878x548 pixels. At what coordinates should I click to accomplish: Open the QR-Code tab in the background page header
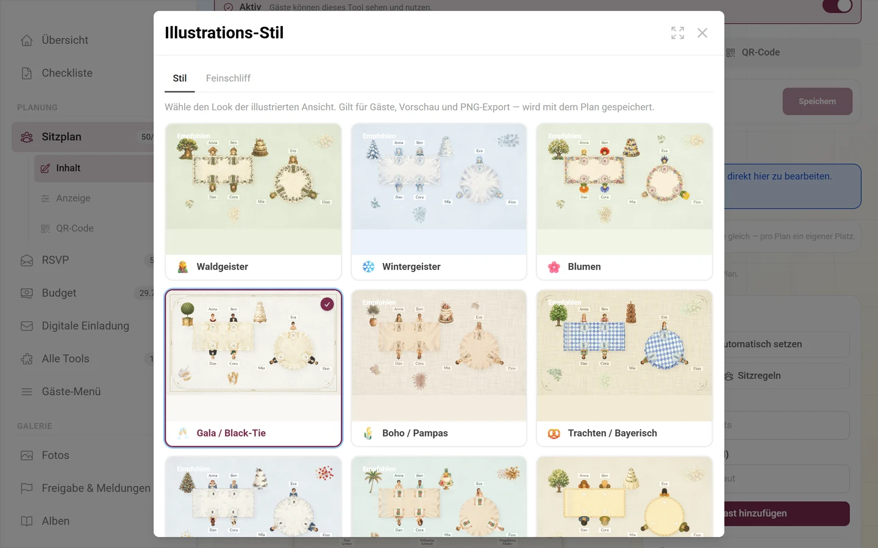click(x=753, y=52)
